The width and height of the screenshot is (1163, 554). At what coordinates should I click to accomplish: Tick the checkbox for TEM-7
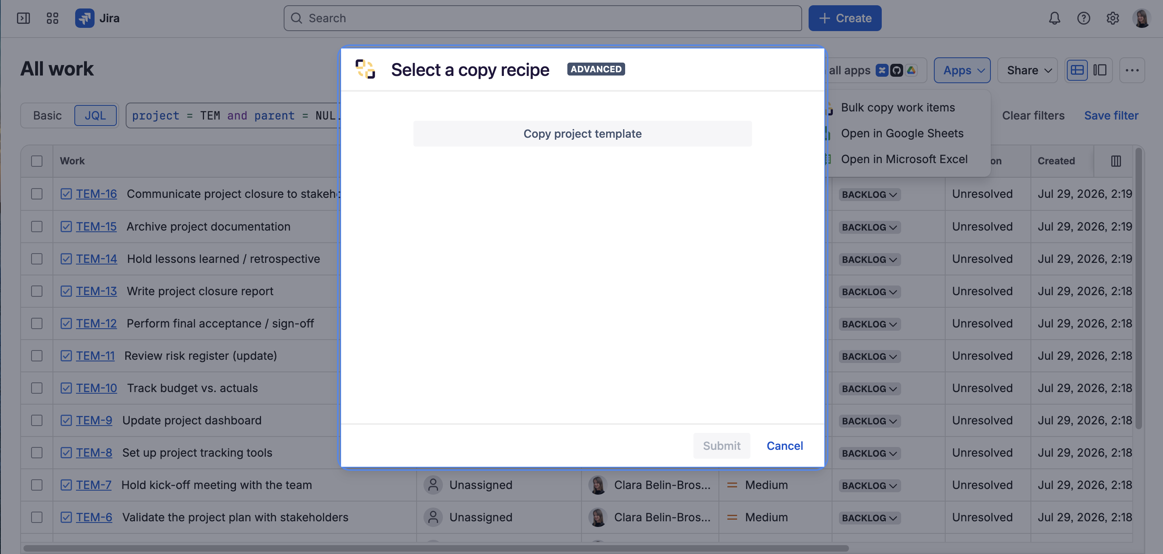click(x=37, y=485)
